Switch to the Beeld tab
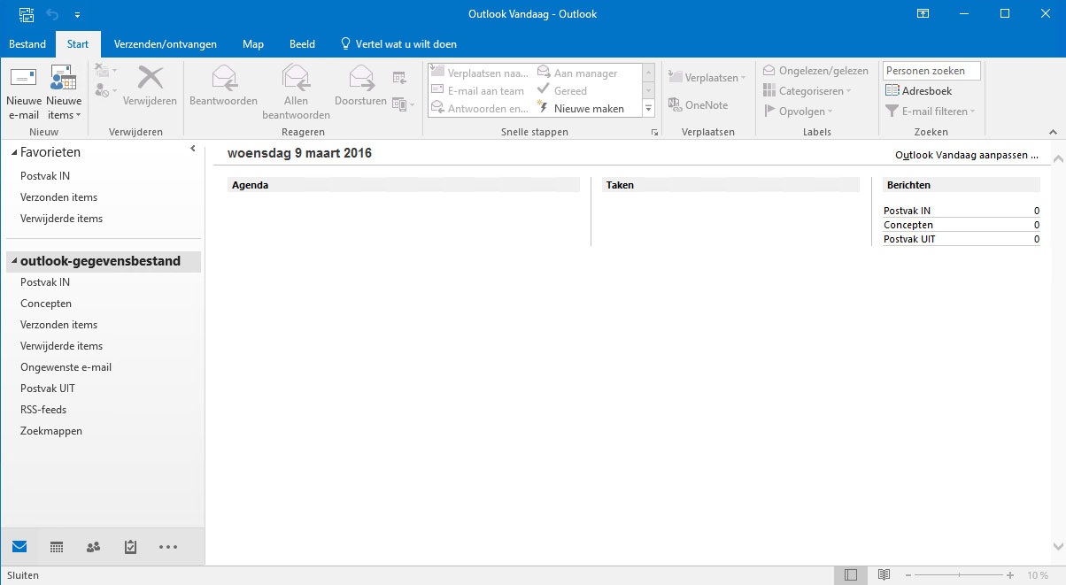Screen dimensions: 1066x585 (302, 44)
